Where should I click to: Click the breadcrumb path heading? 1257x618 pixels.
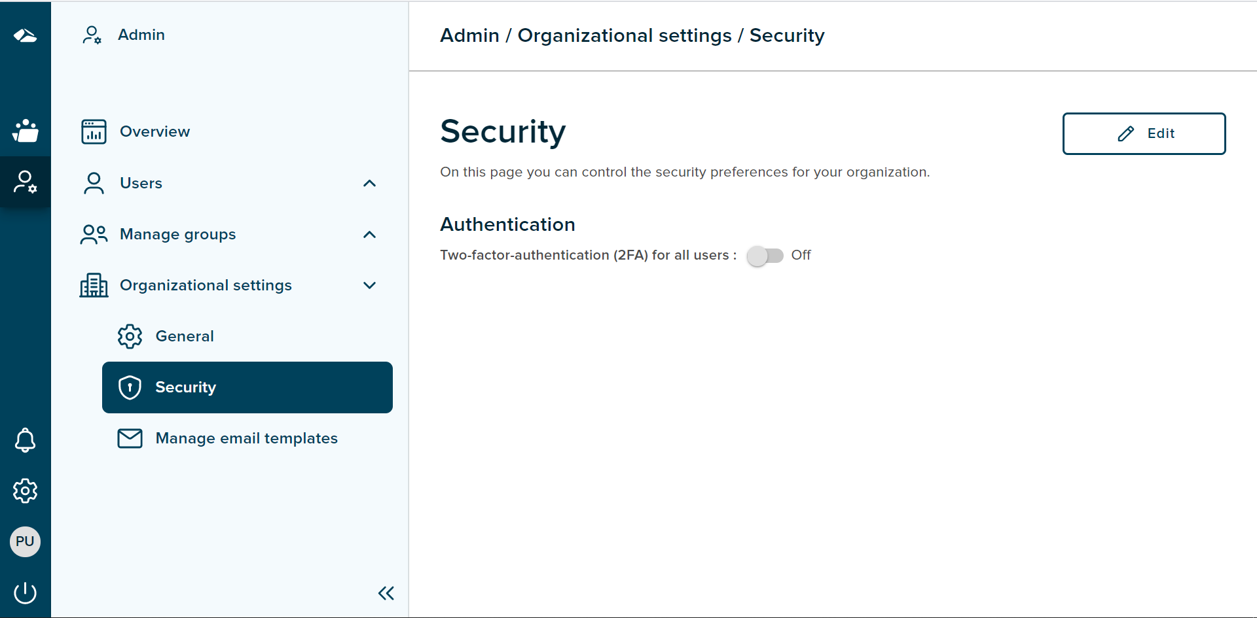pos(632,35)
